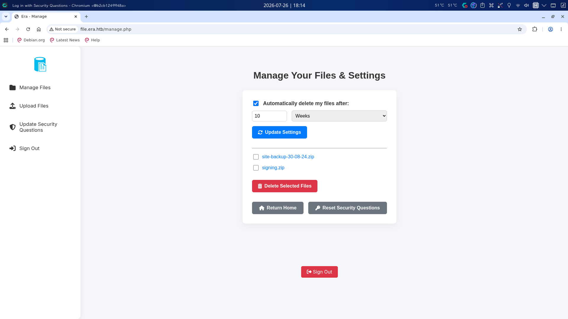Image resolution: width=568 pixels, height=319 pixels.
Task: Click the shield icon for Update Security Questions
Action: 12,127
